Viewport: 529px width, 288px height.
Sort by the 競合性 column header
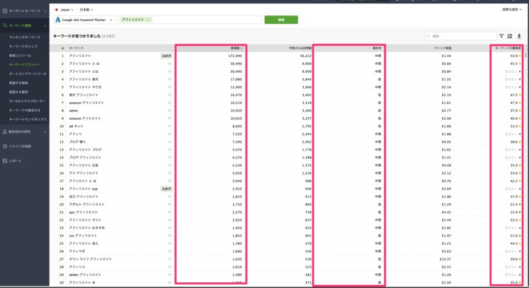pyautogui.click(x=377, y=48)
